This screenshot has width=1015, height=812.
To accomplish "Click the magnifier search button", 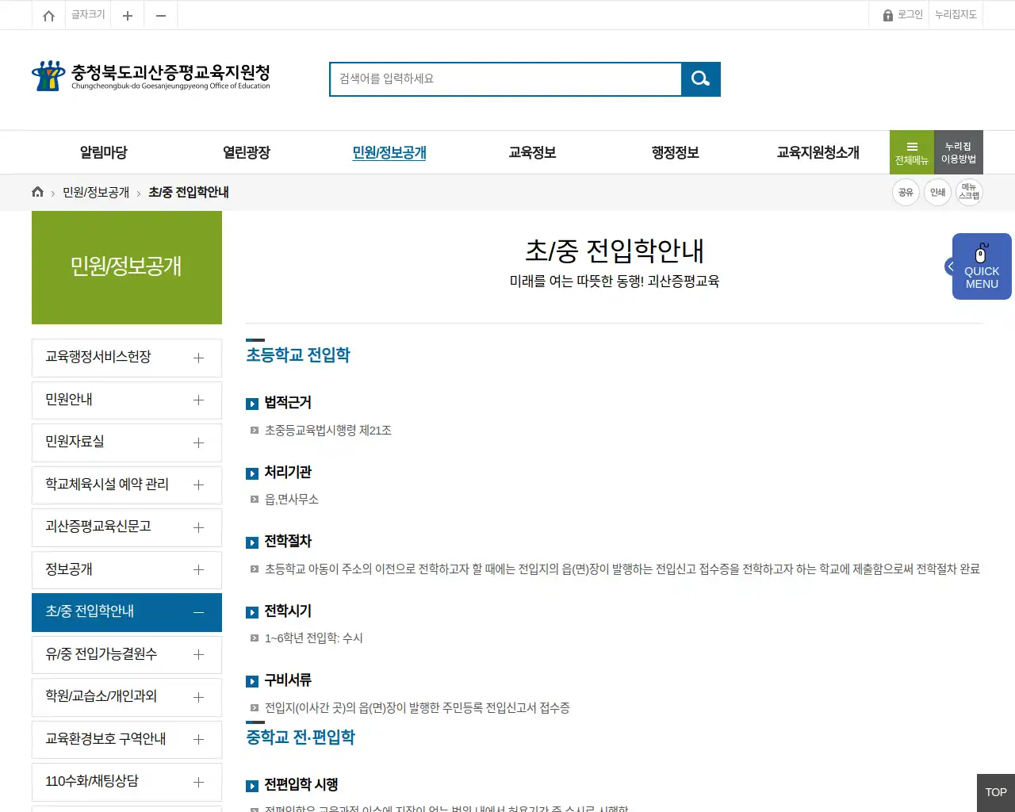I will [x=701, y=79].
